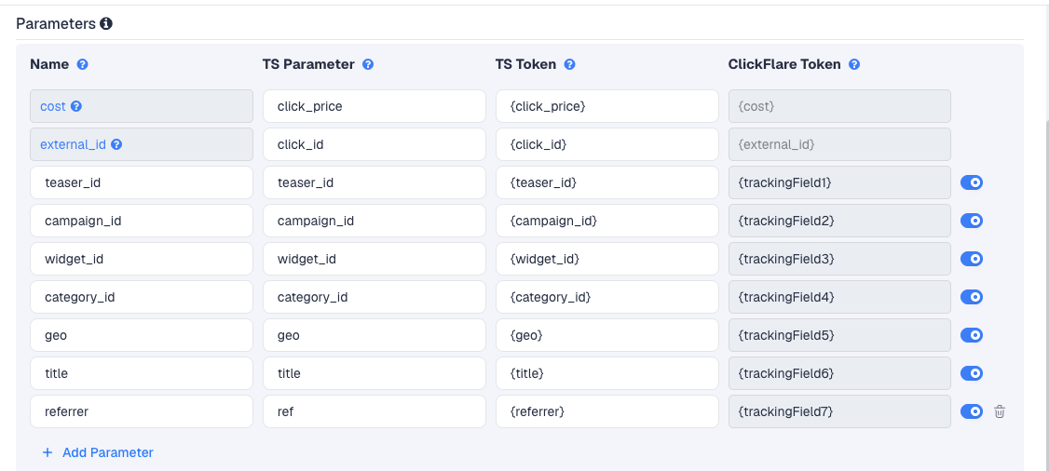Click the cost name field

click(x=142, y=106)
